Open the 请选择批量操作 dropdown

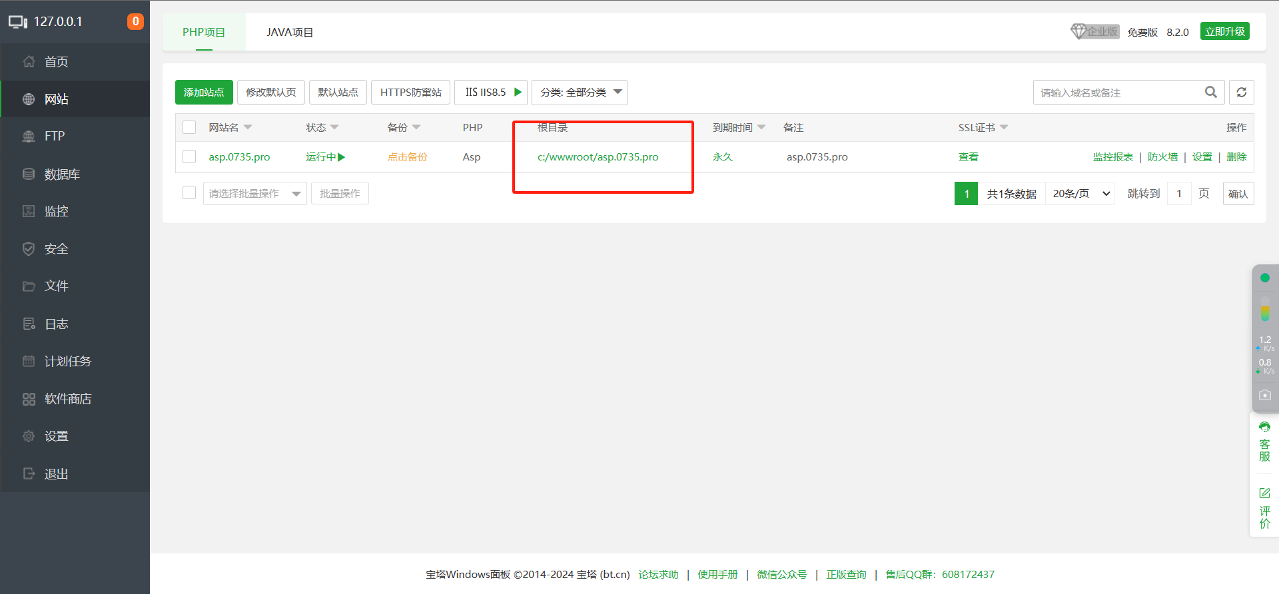[254, 193]
